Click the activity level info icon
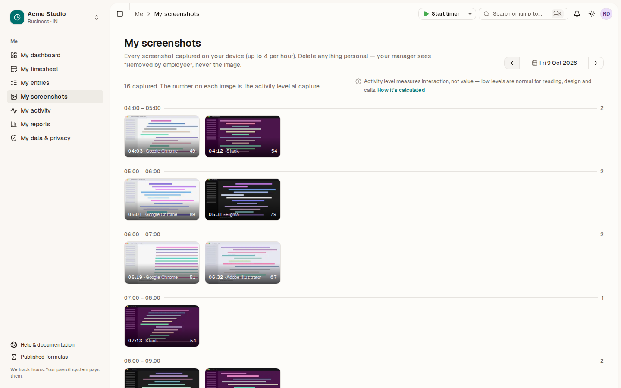 (358, 81)
